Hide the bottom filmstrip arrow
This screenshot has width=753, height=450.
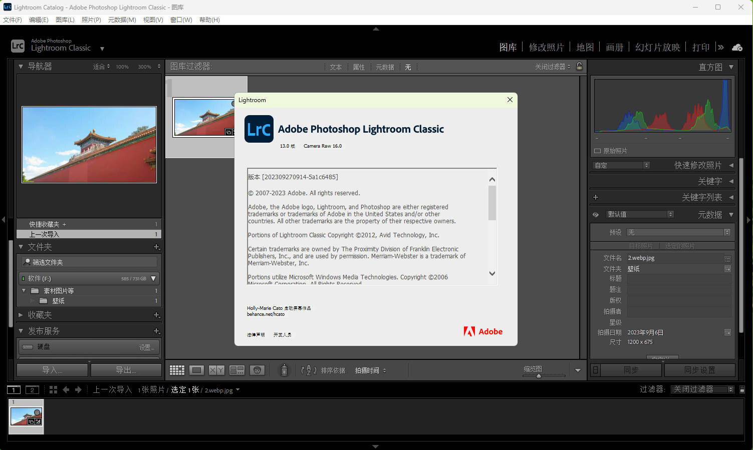376,446
